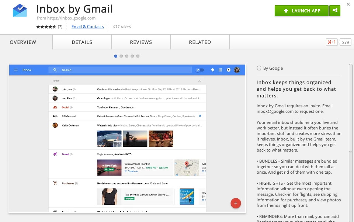Click the share icon next to Launch App
Screen dimensions: 354x222
click(x=335, y=11)
